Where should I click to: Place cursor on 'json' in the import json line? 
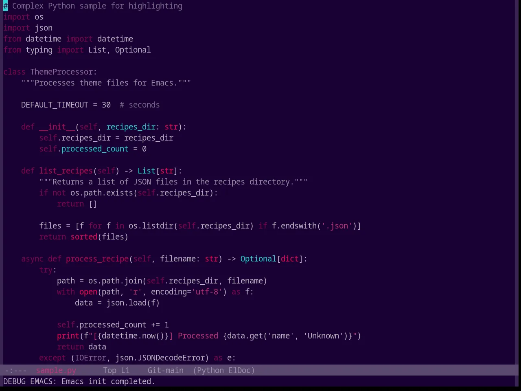(x=44, y=28)
